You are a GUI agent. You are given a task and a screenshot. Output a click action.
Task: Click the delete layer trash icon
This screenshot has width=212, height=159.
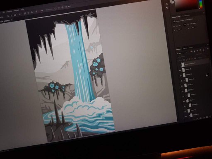pyautogui.click(x=210, y=117)
